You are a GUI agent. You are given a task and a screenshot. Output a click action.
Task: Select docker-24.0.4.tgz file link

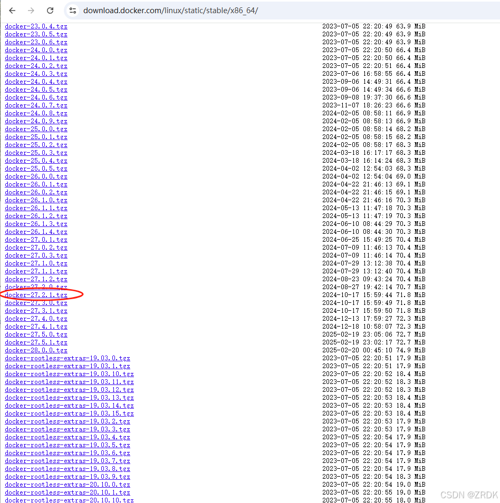point(36,82)
